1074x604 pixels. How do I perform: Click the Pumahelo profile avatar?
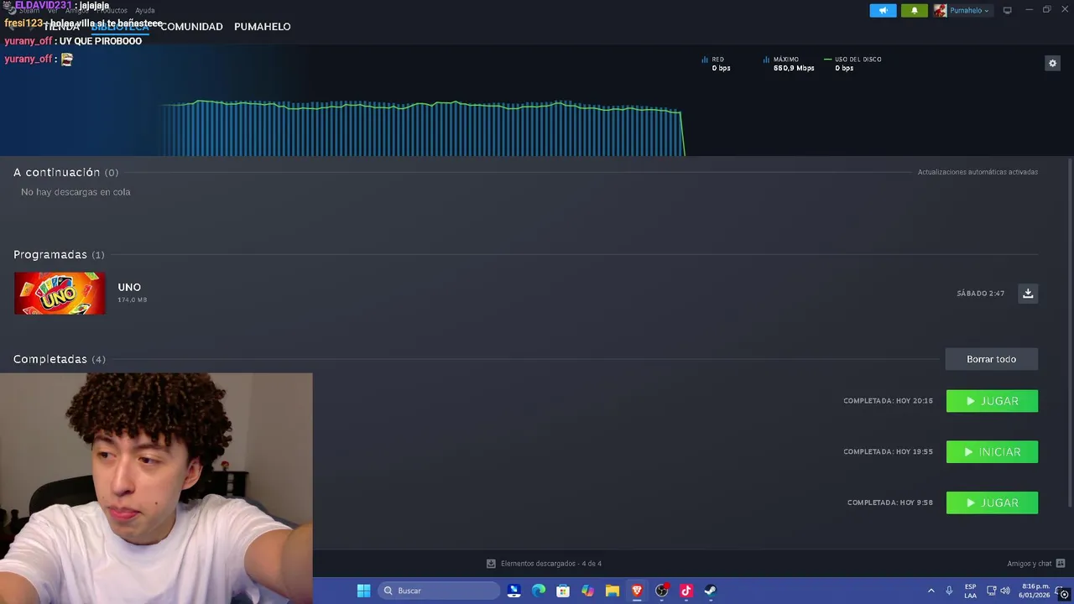tap(940, 10)
